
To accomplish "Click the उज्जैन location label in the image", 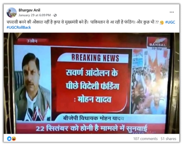I will tap(32, 41).
